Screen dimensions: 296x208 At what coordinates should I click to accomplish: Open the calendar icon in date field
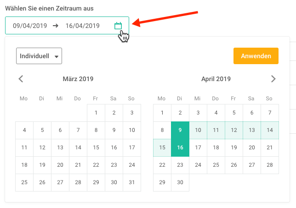[118, 26]
